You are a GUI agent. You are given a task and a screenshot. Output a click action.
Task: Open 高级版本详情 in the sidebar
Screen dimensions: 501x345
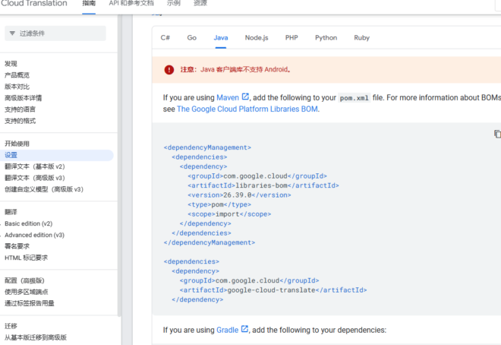23,98
